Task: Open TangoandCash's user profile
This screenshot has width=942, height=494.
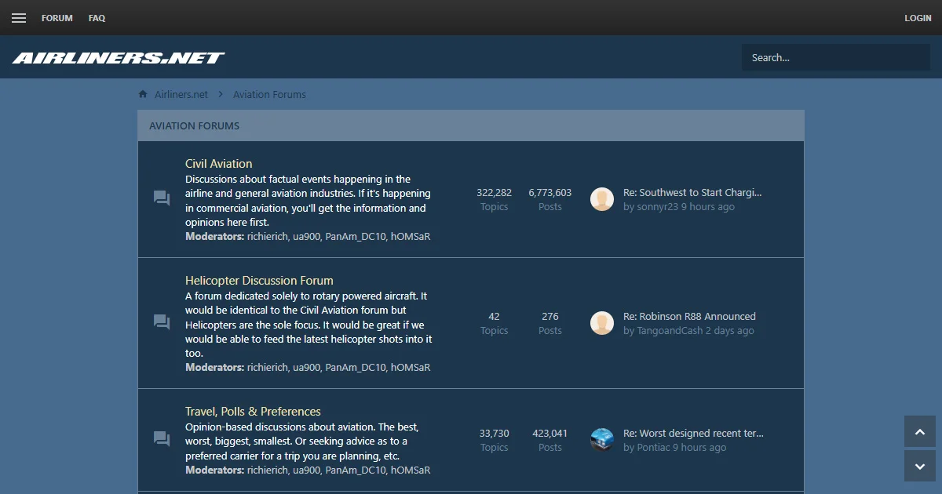Action: pos(670,331)
